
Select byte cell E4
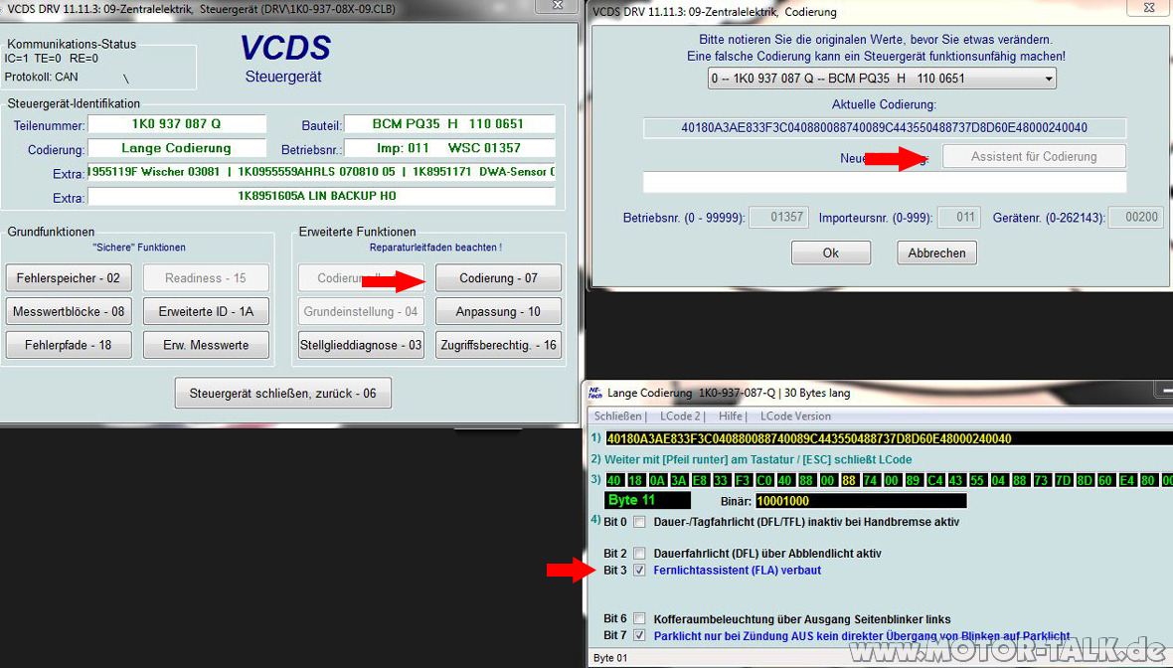point(1126,480)
